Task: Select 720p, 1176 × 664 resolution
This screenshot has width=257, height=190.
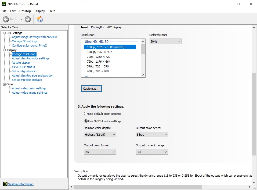Action: pyautogui.click(x=99, y=62)
